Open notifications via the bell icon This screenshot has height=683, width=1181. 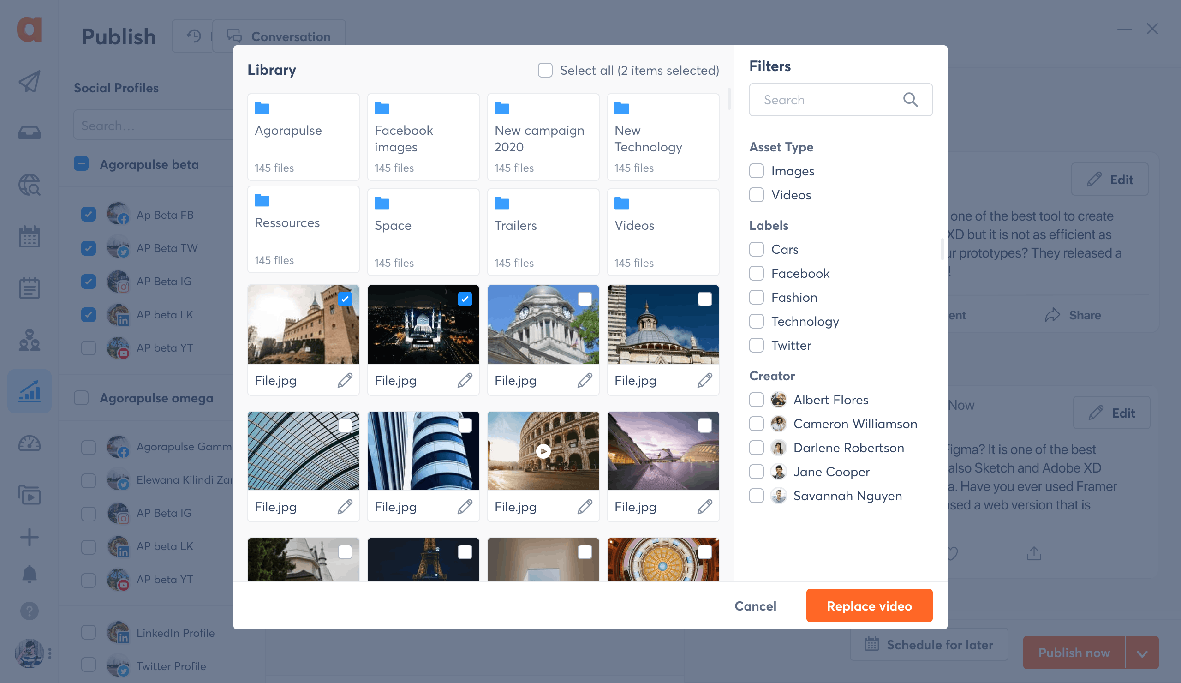tap(29, 574)
